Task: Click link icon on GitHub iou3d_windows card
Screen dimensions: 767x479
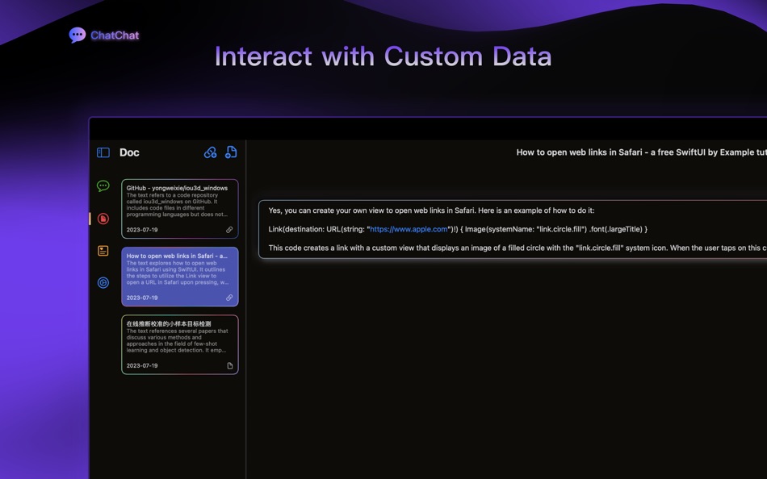Action: click(x=229, y=230)
